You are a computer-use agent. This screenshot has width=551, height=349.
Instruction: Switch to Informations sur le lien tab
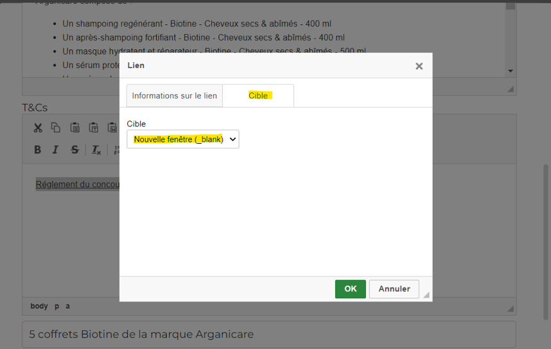click(x=174, y=96)
